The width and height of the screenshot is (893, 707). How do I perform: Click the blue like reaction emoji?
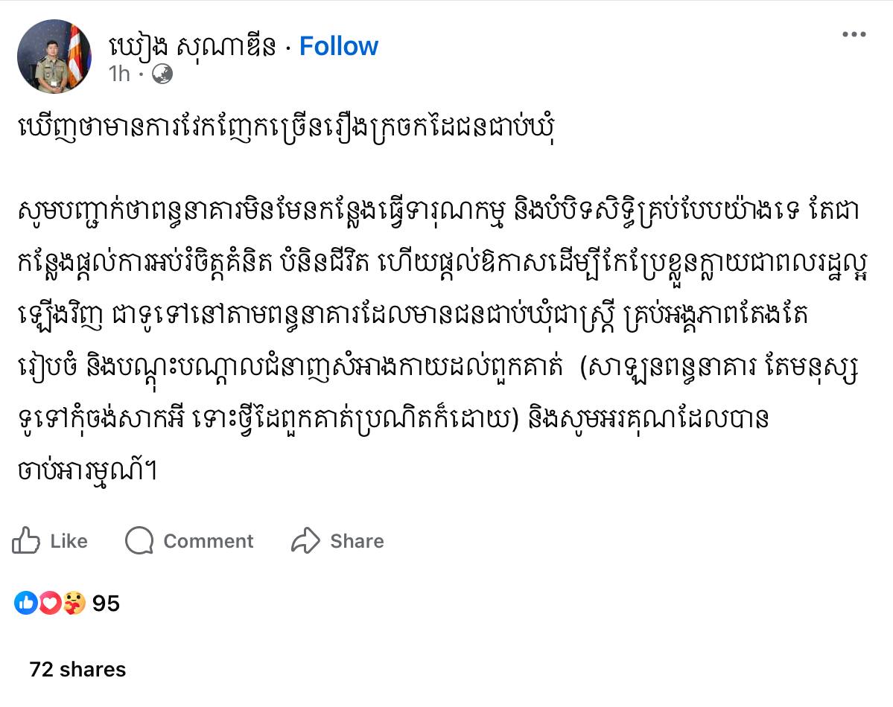25,603
